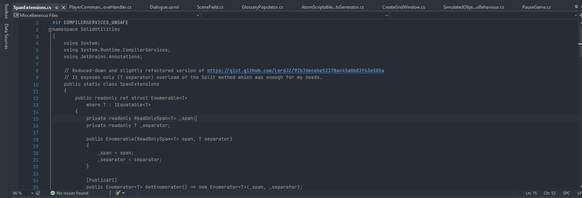Click the '[PublicAPI]' attribute text
This screenshot has height=198, width=582.
click(102, 180)
